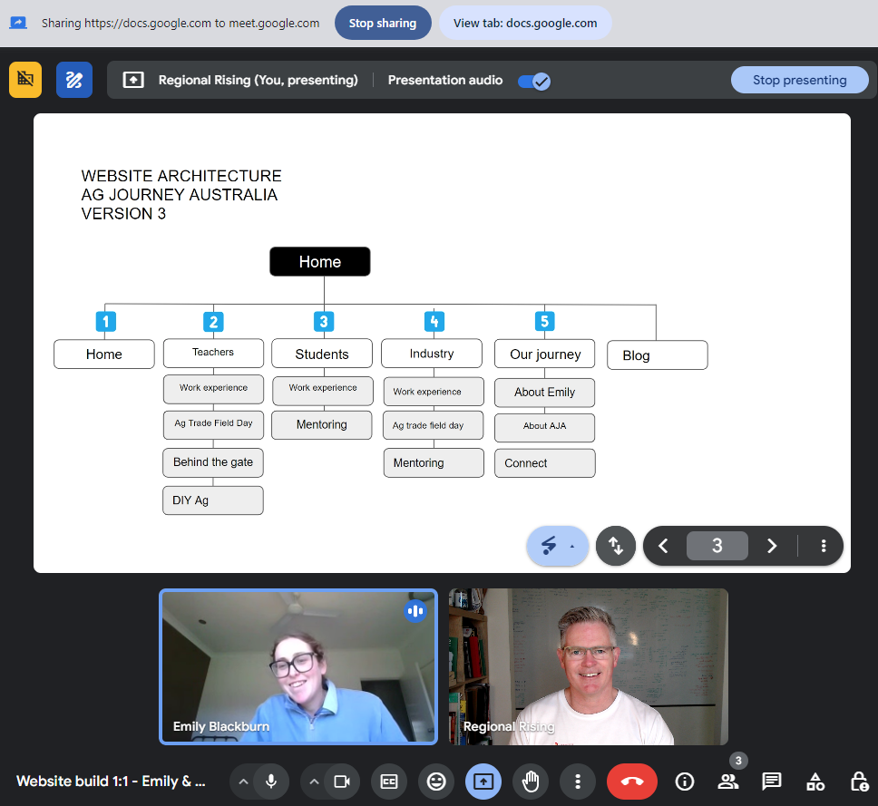Click the meeting title Website build 1:1
The height and width of the screenshot is (806, 878).
[111, 782]
